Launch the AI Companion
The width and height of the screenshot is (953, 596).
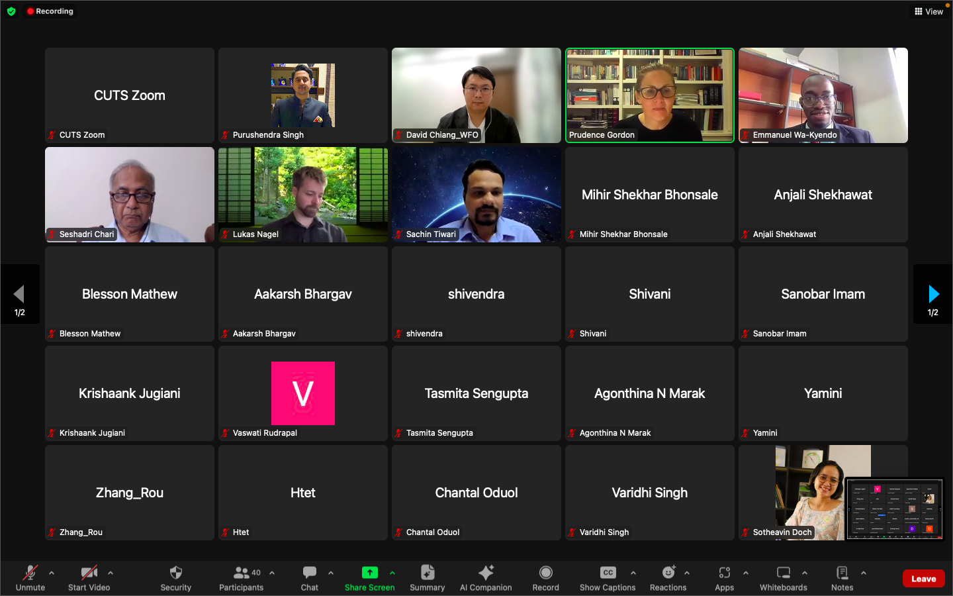tap(486, 577)
